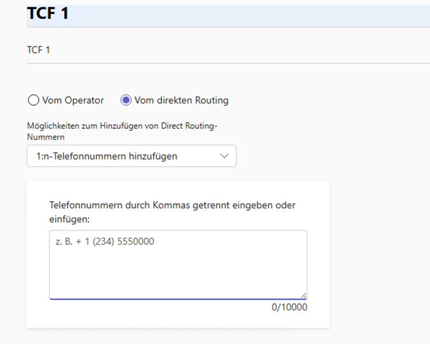Click the 0/10000 character counter
430x344 pixels.
pyautogui.click(x=289, y=307)
